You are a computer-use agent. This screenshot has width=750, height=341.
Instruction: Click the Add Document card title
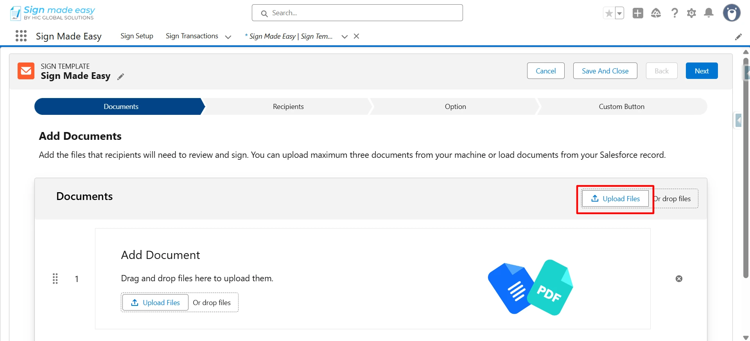(160, 255)
